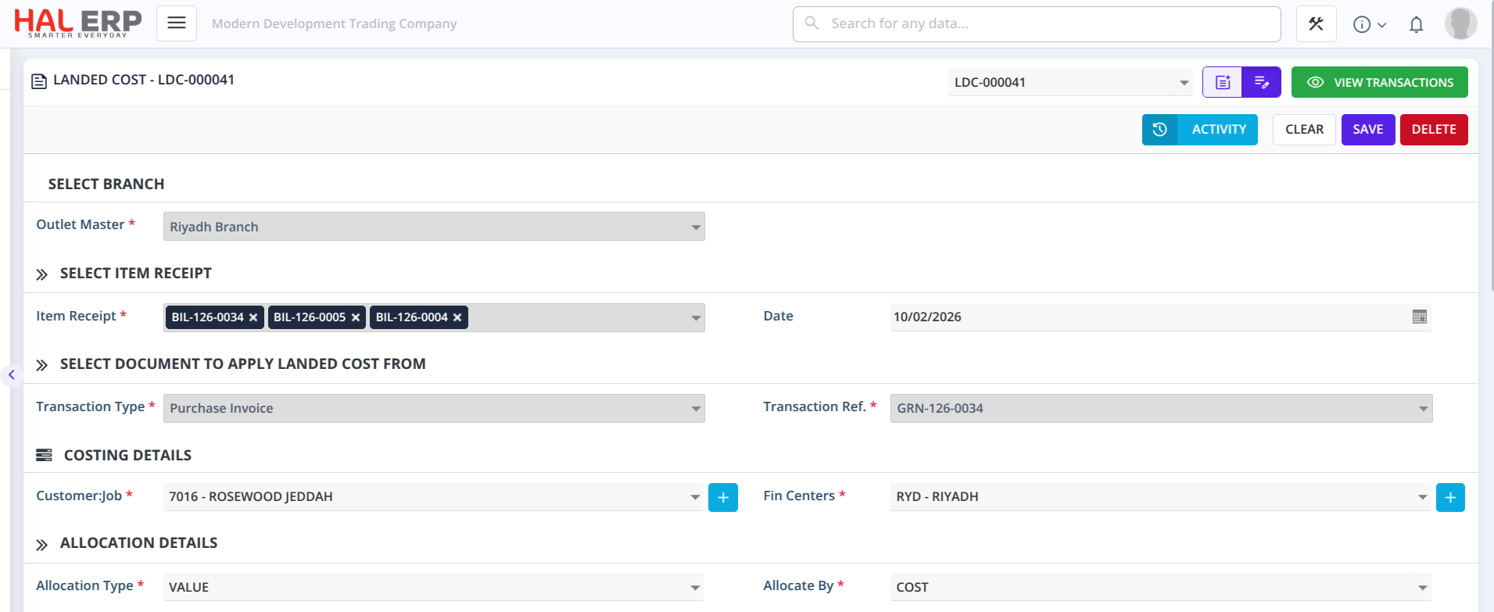Open the notifications bell
Screen dimensions: 1494x612
1416,25
